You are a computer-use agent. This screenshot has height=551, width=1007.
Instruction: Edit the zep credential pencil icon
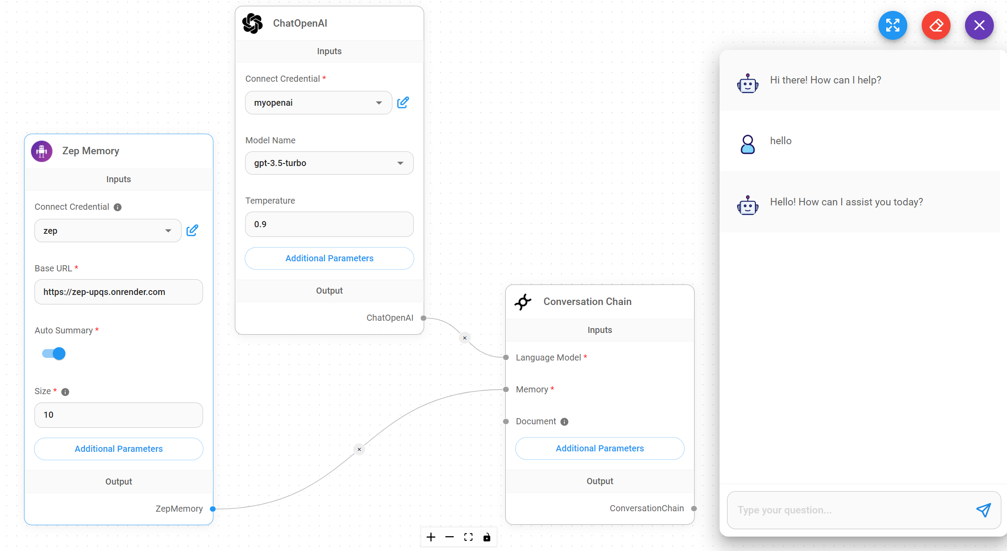pos(192,231)
